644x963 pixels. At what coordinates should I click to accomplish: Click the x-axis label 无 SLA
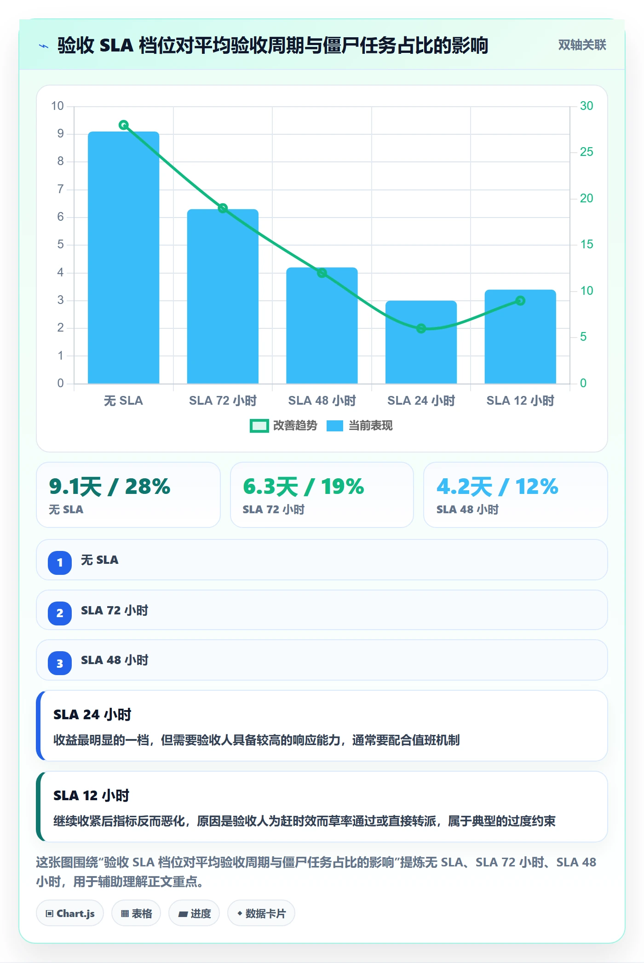click(x=123, y=401)
